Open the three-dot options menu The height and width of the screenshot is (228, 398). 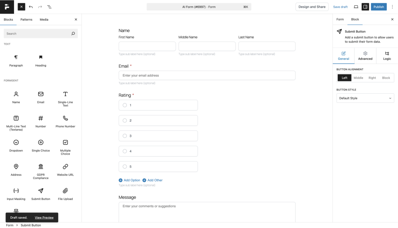point(392,7)
